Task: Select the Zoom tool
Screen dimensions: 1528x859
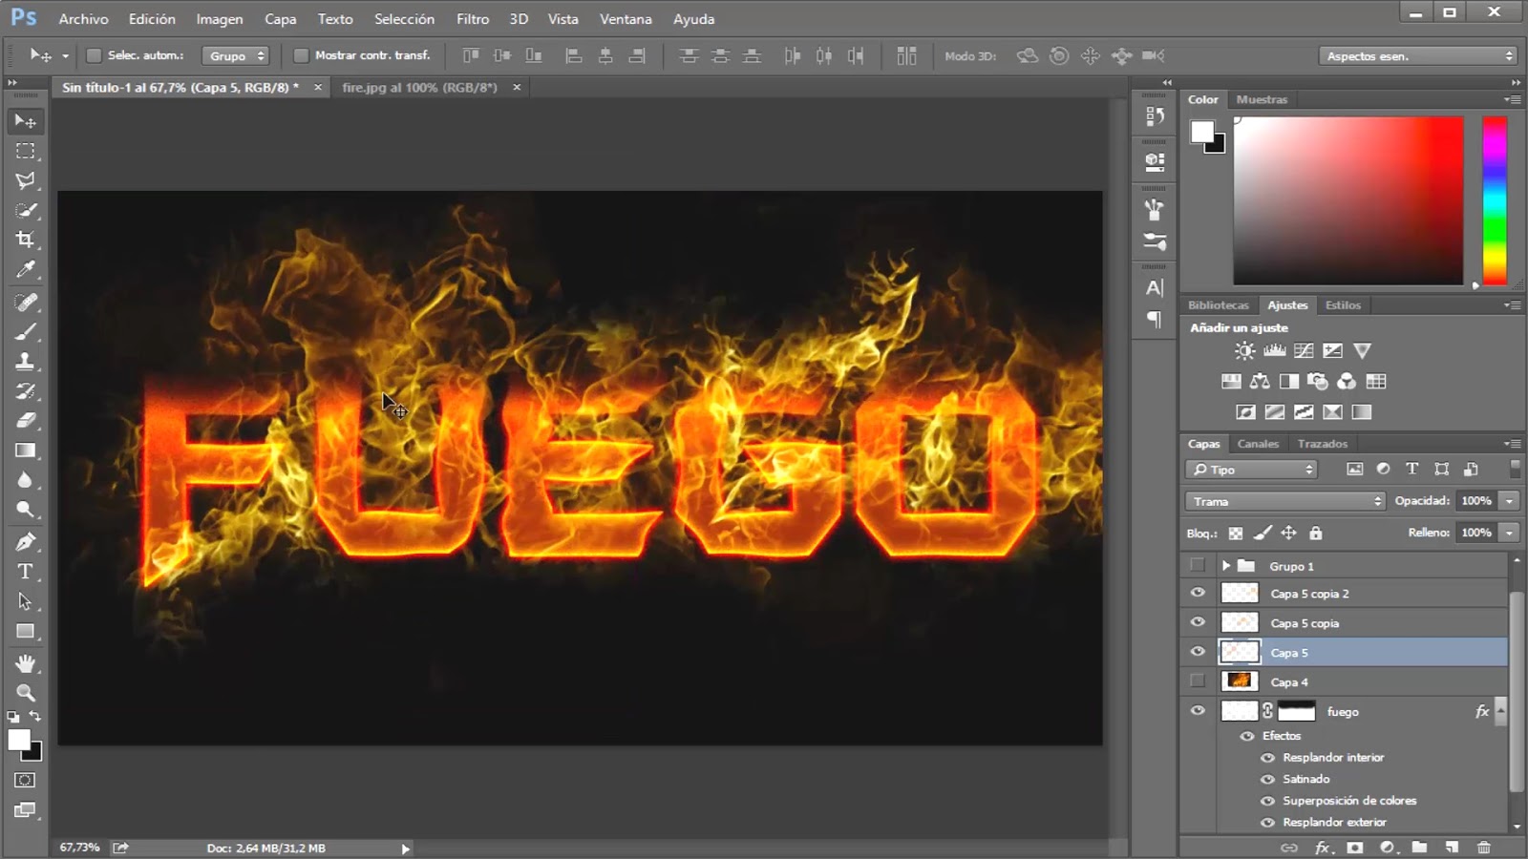Action: pyautogui.click(x=26, y=693)
